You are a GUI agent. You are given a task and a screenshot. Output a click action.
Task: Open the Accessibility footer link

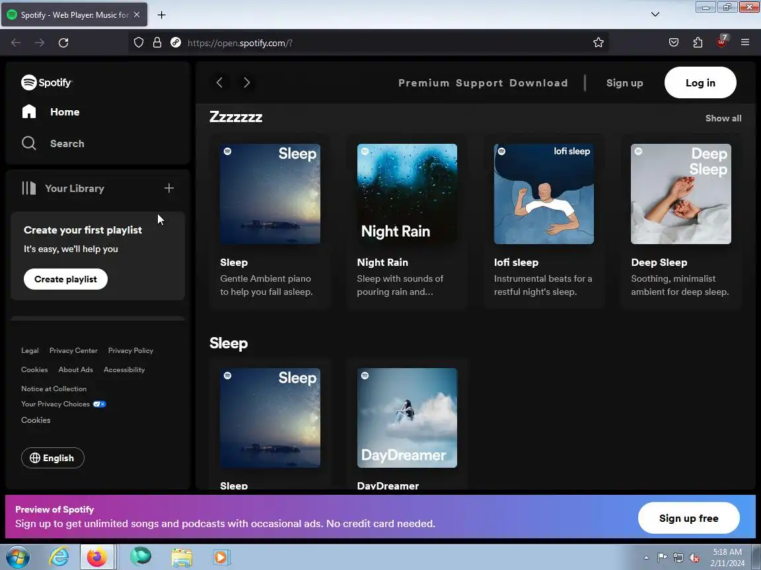[124, 369]
